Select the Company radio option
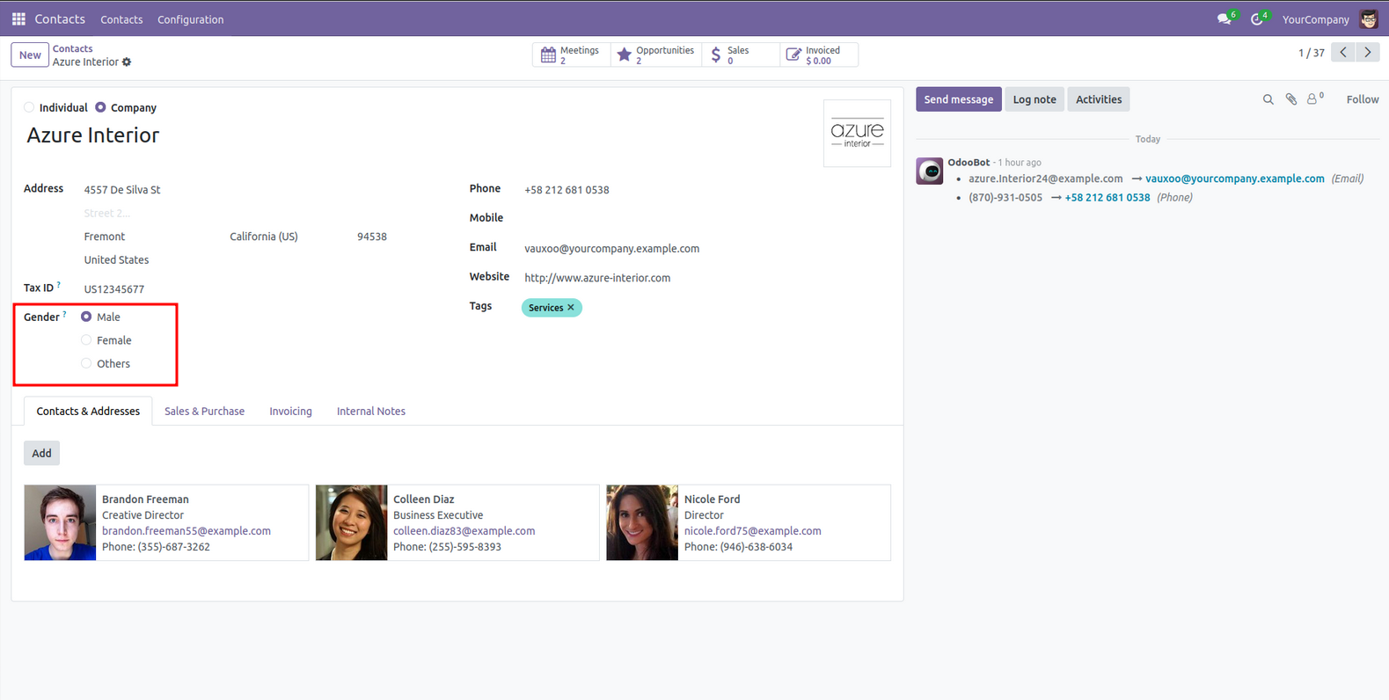The height and width of the screenshot is (700, 1389). tap(100, 107)
